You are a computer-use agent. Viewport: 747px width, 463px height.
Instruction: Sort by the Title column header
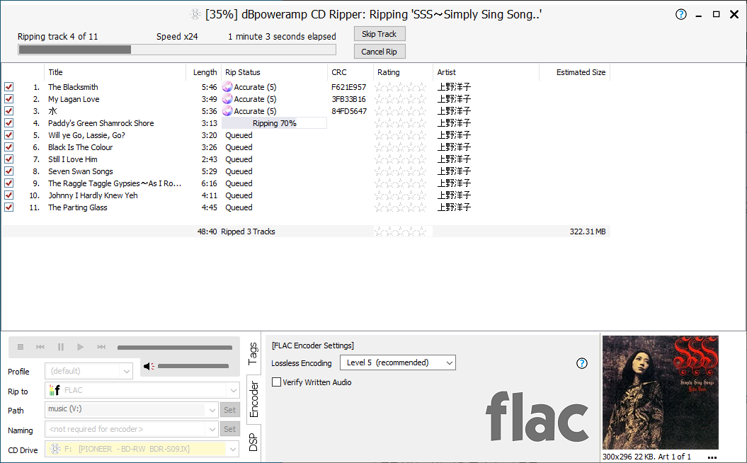[x=115, y=72]
